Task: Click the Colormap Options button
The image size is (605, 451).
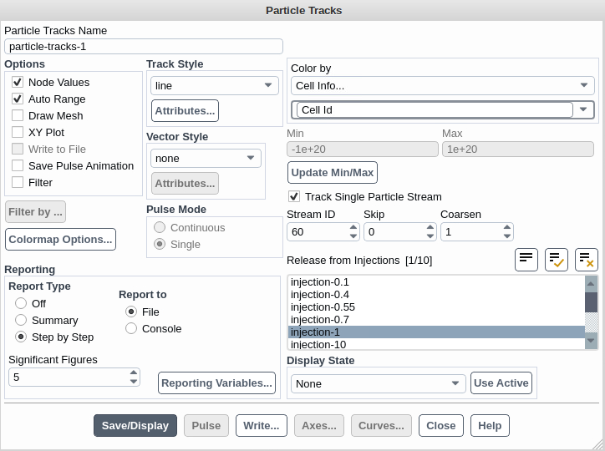Action: click(60, 240)
